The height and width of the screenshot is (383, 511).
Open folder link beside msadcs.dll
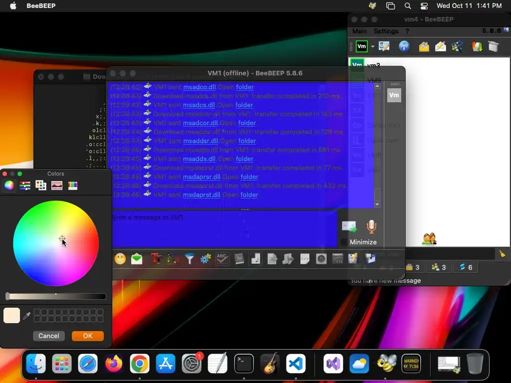click(x=245, y=105)
